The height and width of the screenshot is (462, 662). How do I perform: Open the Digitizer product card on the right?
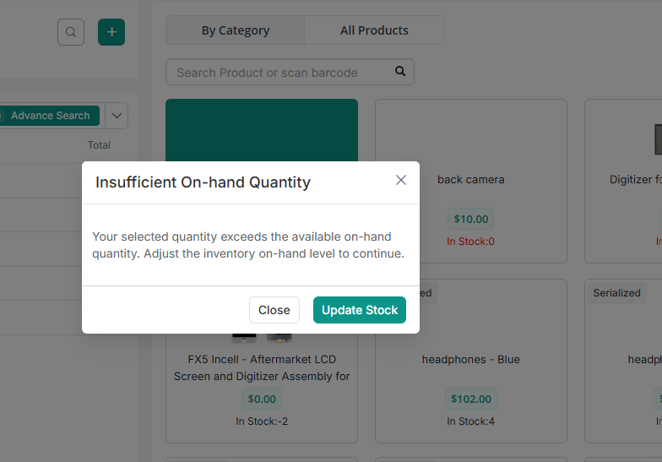[x=623, y=181]
